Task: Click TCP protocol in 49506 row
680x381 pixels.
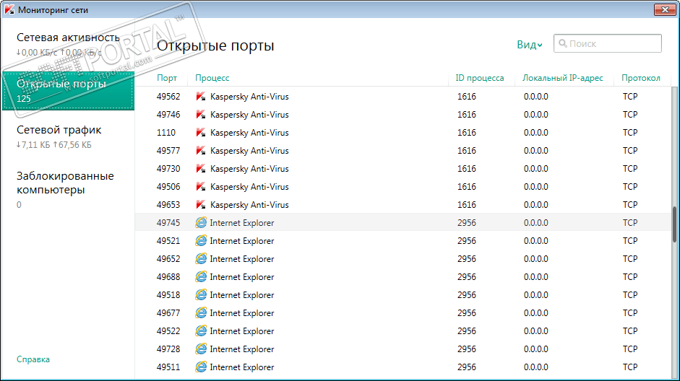Action: coord(630,187)
